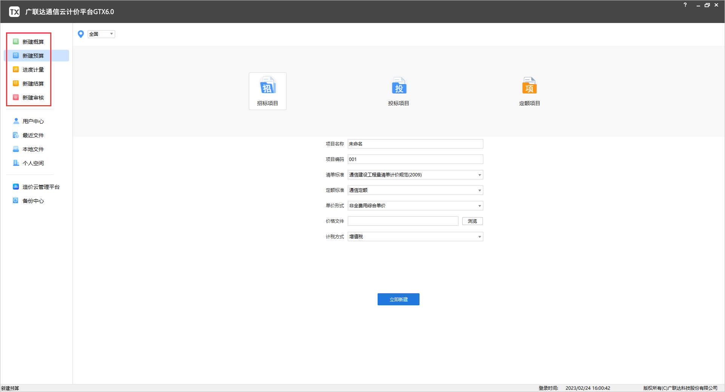
Task: Select the 招标项目 icon tile
Action: (267, 91)
